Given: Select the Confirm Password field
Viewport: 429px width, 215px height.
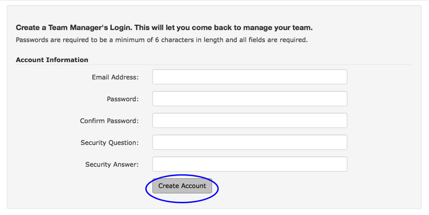Looking at the screenshot, I should (x=250, y=120).
